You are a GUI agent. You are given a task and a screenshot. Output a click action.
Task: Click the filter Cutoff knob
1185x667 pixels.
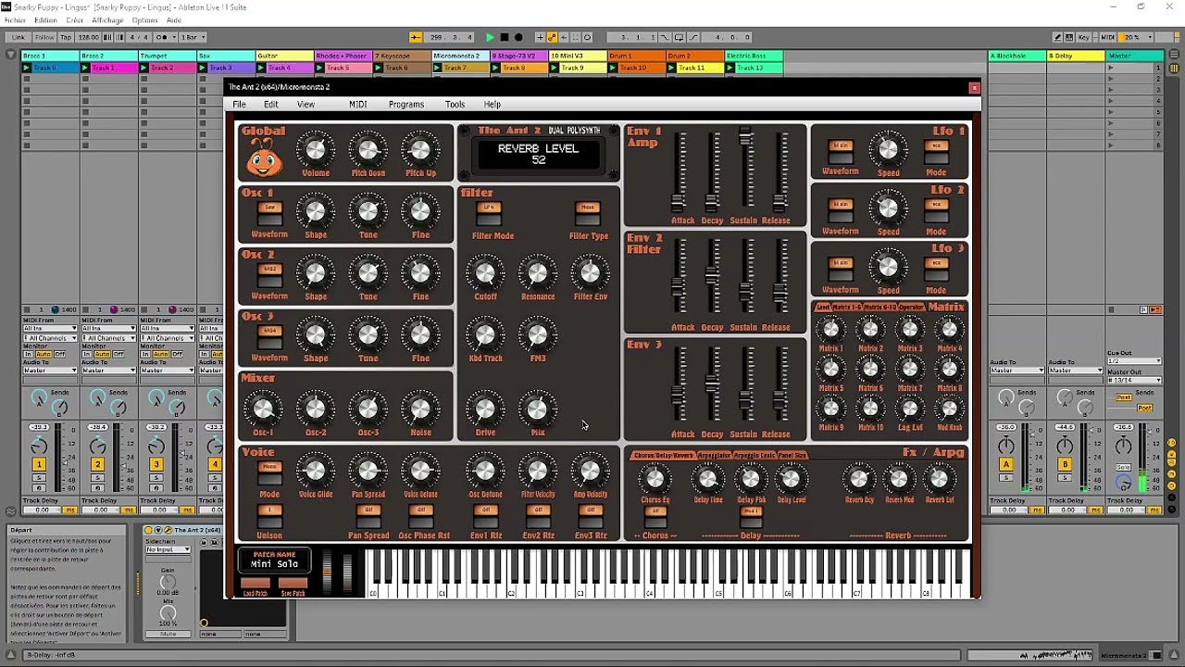coord(485,273)
